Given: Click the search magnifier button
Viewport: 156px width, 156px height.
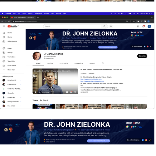Looking at the screenshot, I should point(105,27).
